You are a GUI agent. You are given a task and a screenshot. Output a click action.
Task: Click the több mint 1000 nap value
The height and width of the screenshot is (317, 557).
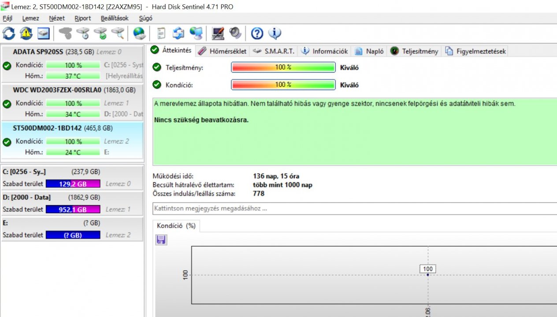[282, 185]
